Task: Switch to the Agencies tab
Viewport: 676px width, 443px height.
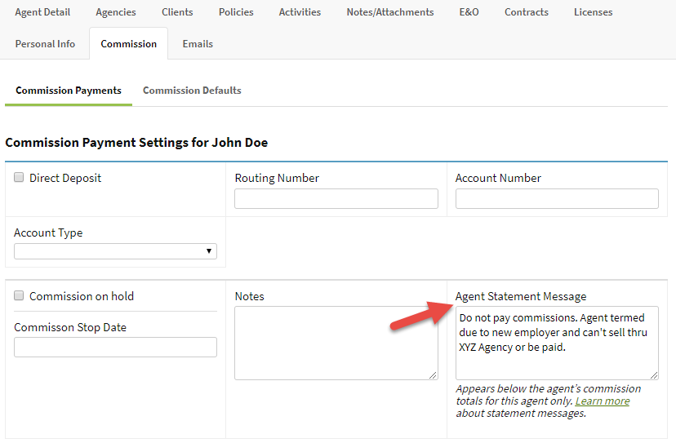Action: pos(116,12)
